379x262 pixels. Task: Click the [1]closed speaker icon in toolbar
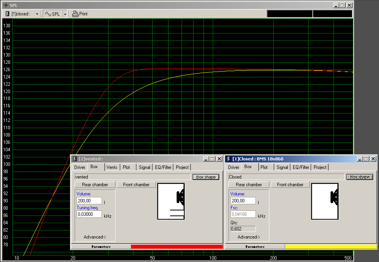tap(7, 14)
